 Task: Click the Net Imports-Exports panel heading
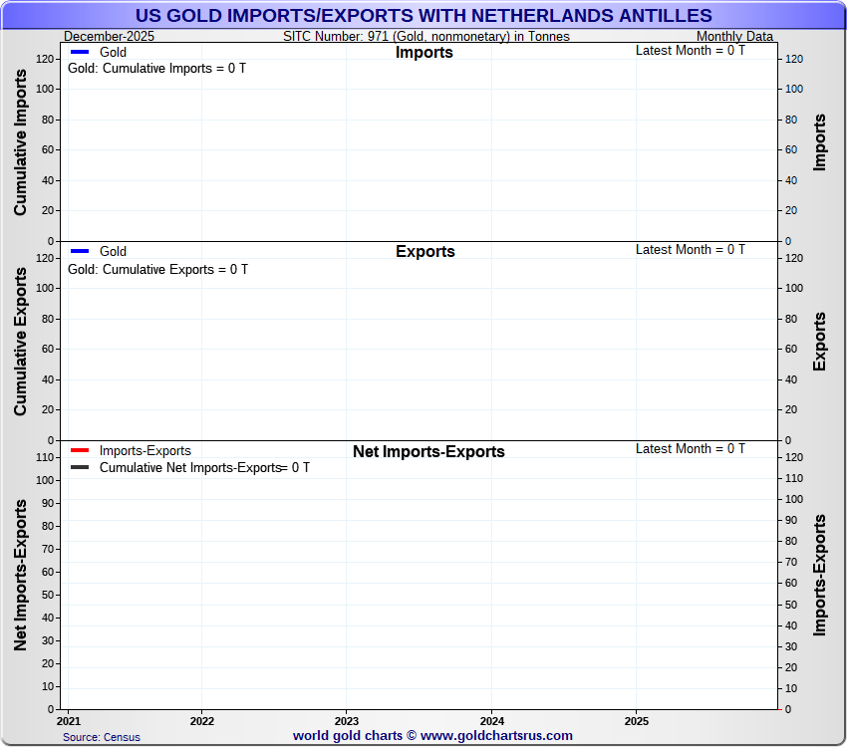click(428, 452)
